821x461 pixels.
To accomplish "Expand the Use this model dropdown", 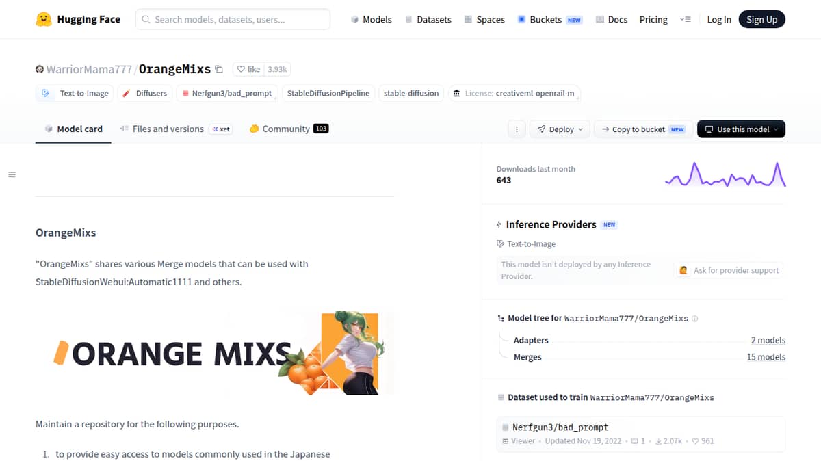I will pos(741,129).
